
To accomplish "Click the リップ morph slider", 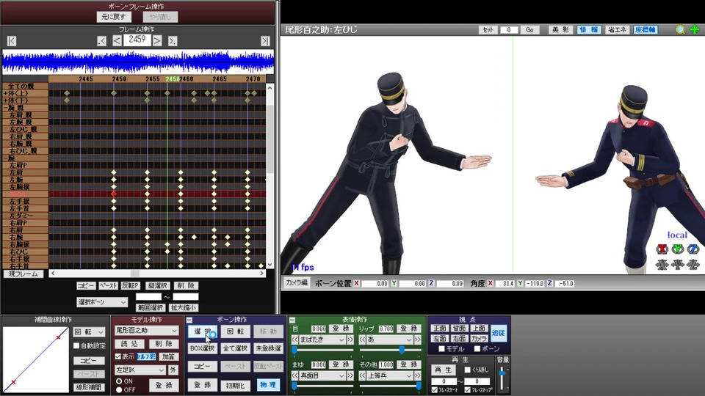I will point(390,351).
